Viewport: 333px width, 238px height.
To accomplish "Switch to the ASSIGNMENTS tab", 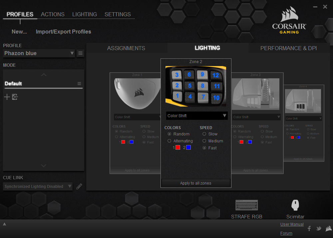I will pos(126,48).
